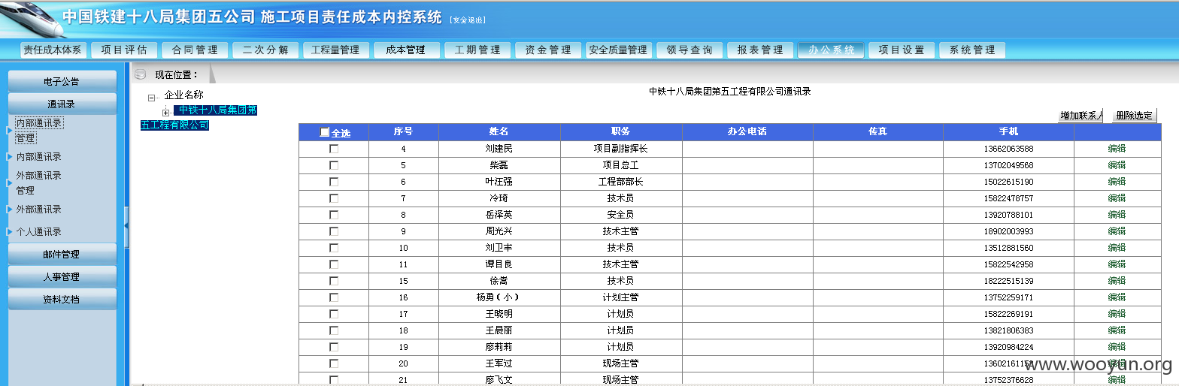Open 外部通讯录管理 in the sidebar

[x=39, y=182]
